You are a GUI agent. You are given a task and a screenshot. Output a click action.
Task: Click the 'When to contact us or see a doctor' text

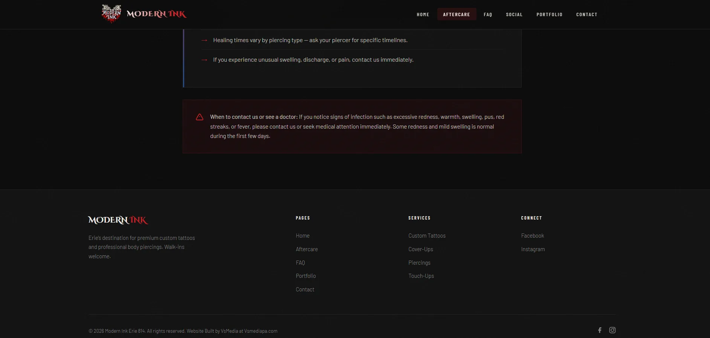pyautogui.click(x=254, y=117)
